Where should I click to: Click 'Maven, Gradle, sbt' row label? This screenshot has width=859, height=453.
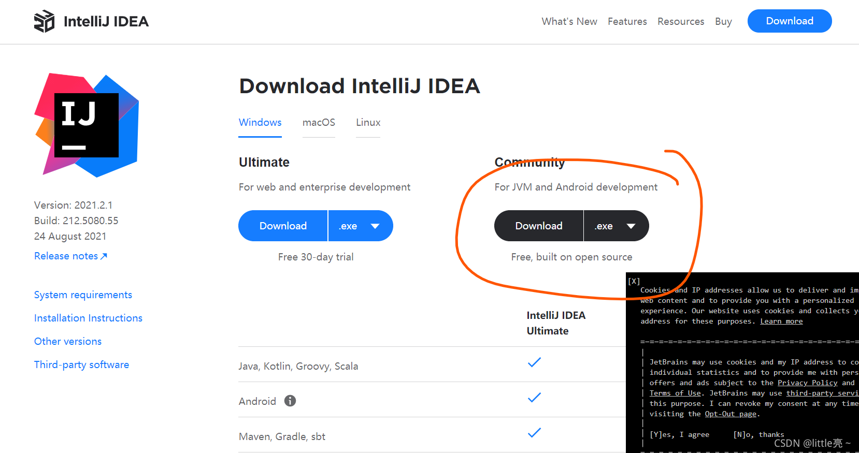click(282, 436)
